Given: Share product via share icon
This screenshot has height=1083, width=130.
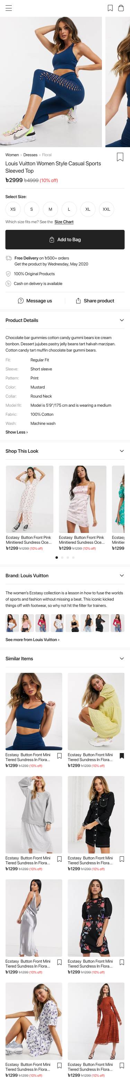Looking at the screenshot, I should tap(78, 301).
